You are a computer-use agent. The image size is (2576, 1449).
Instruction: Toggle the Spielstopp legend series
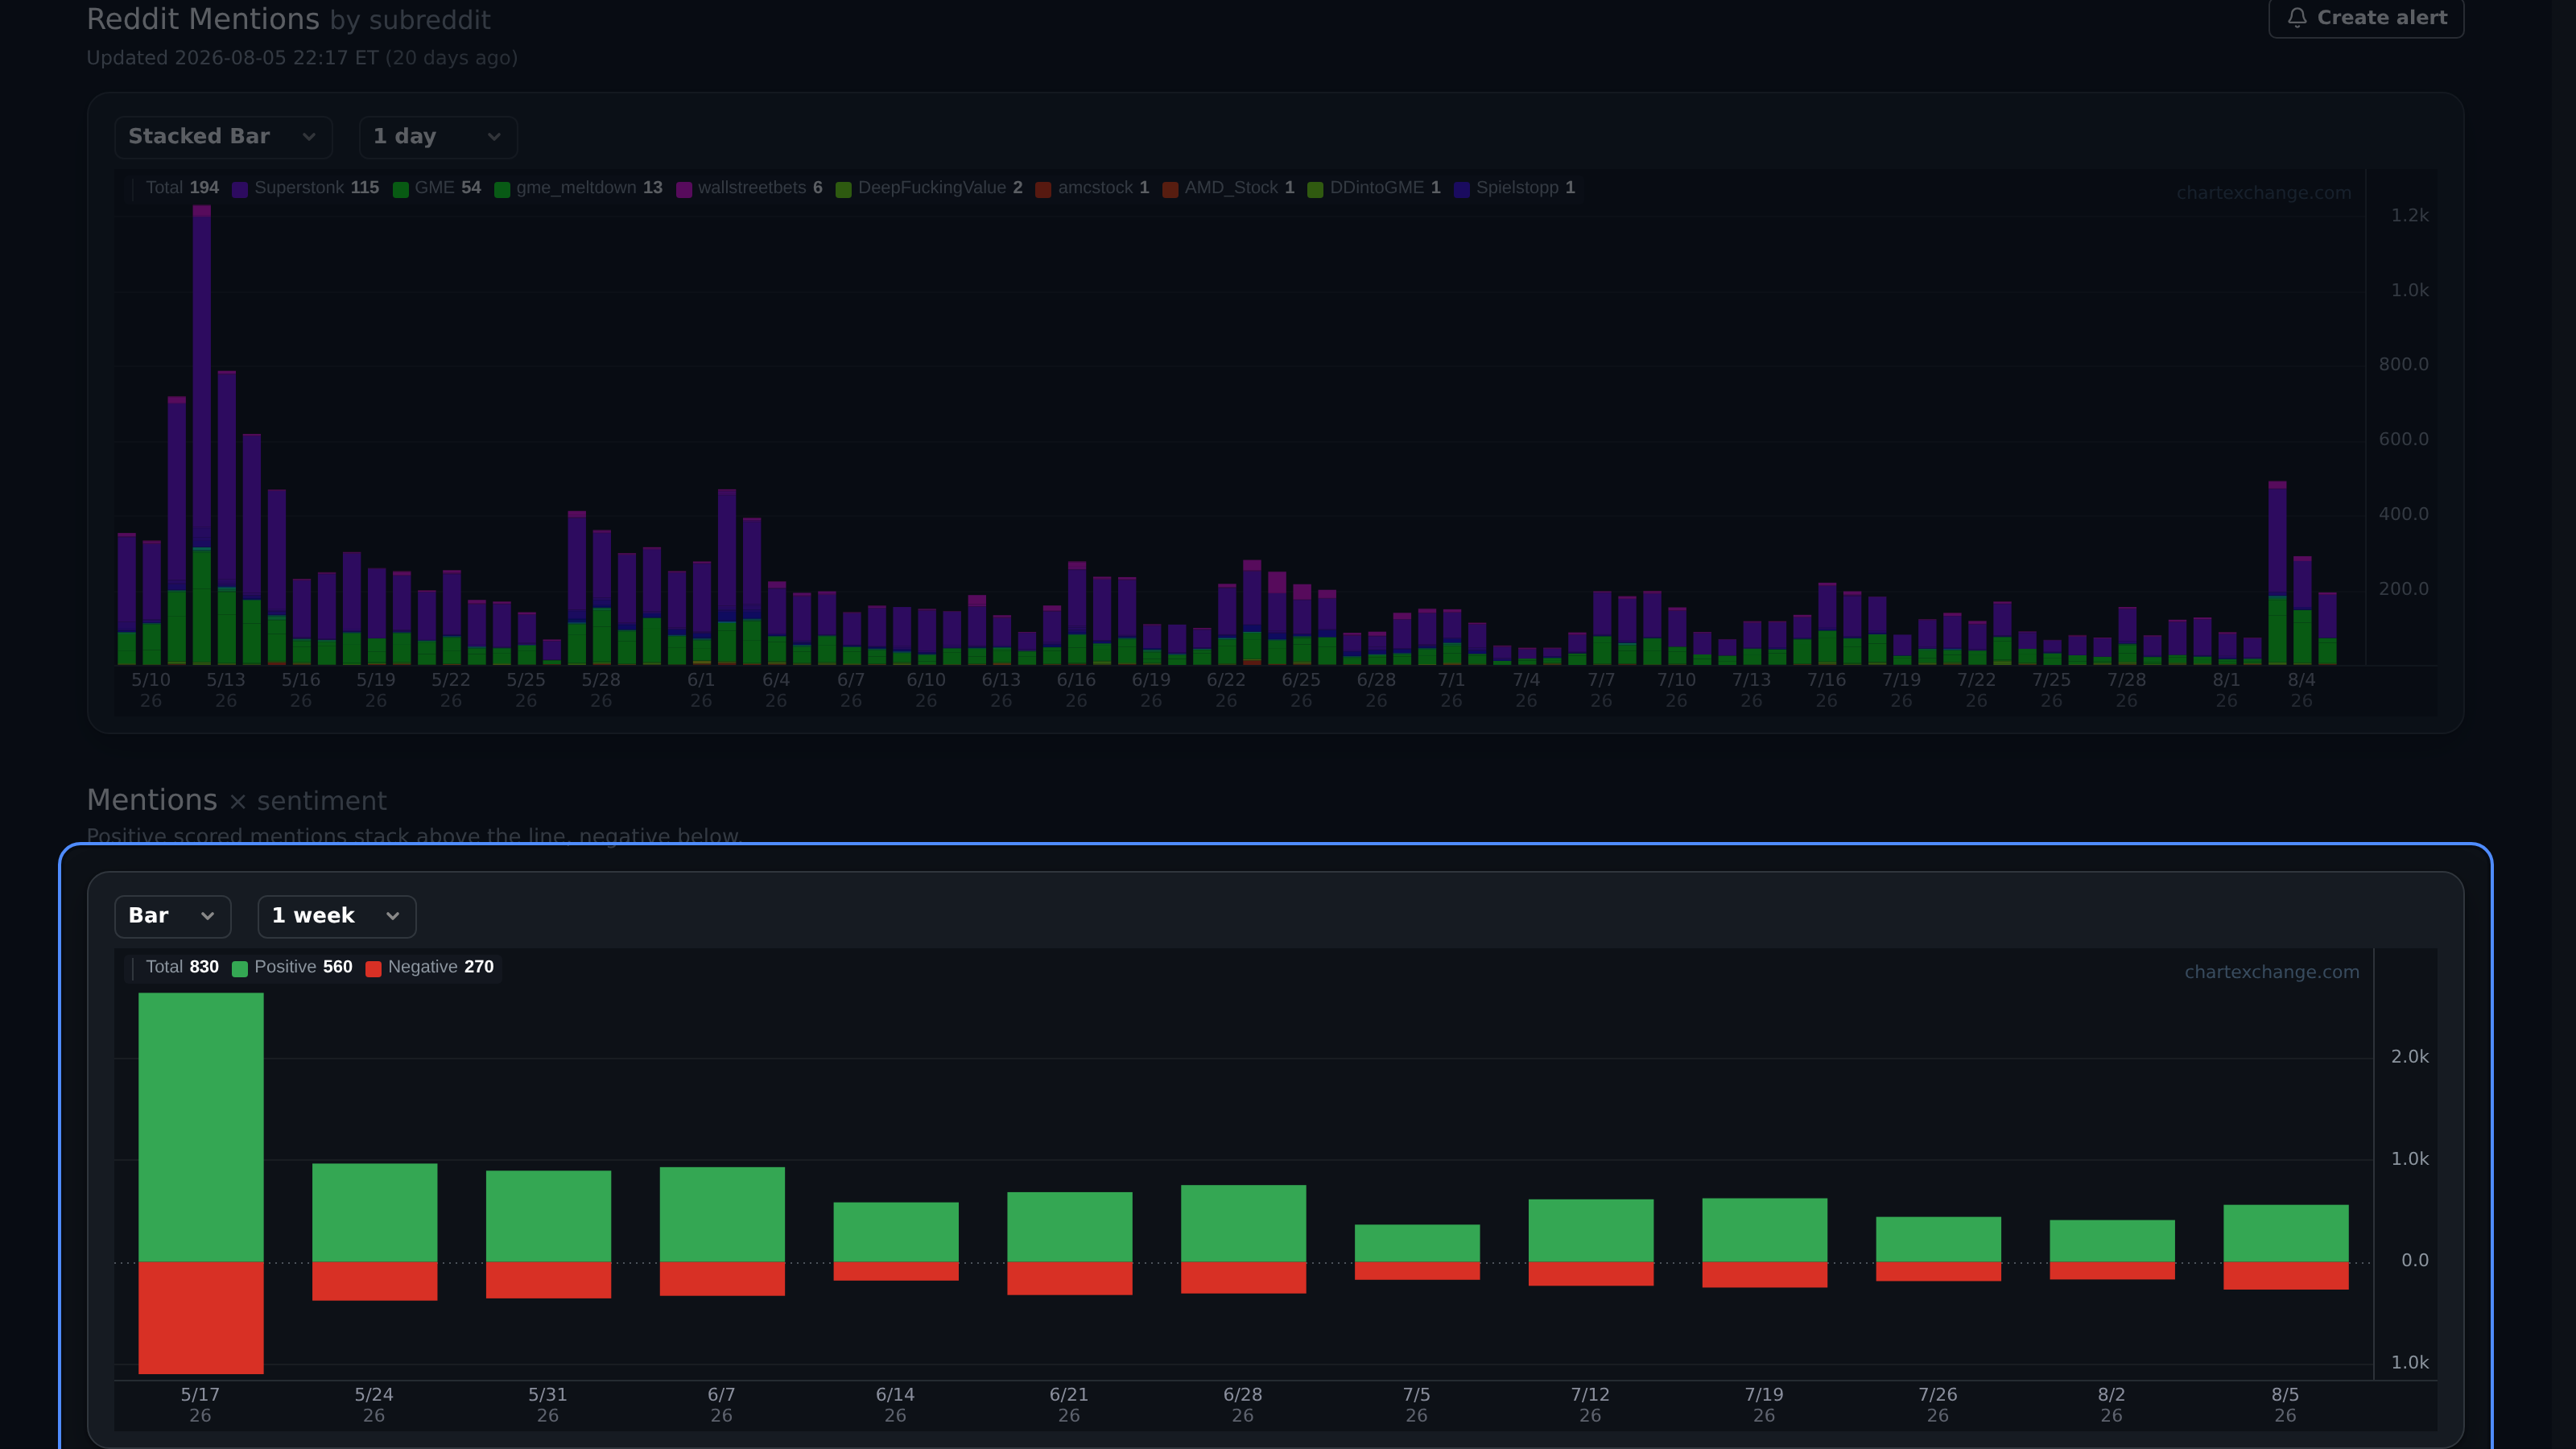1514,188
